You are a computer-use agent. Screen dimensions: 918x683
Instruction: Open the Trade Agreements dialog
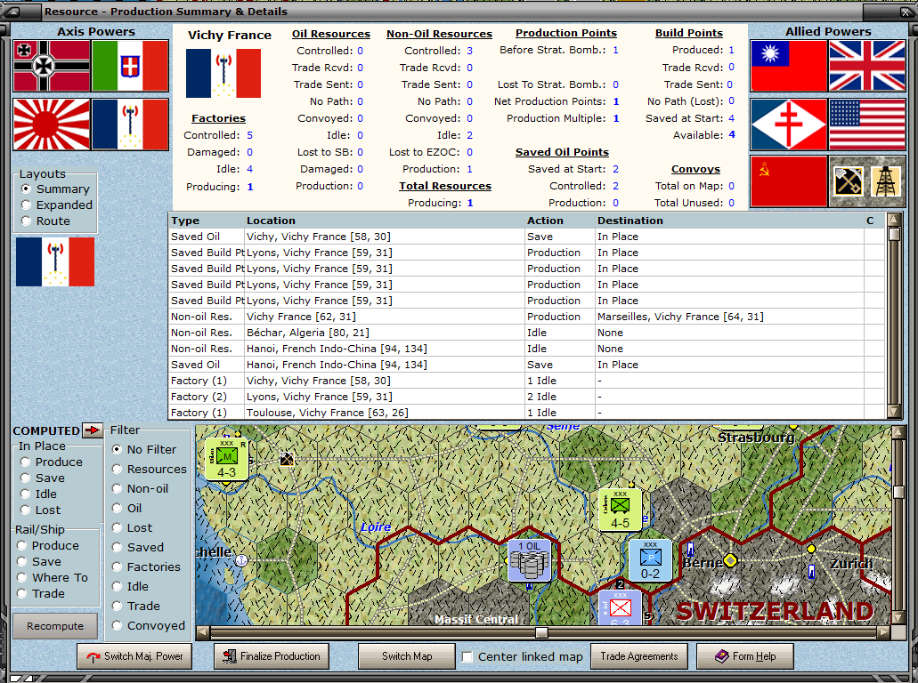point(638,655)
